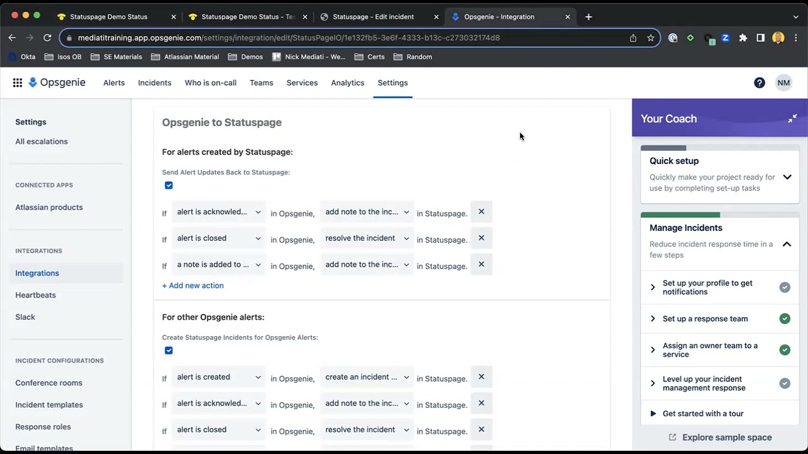Screen dimensions: 808x454
Task: Switch to Statuspage - Edit incident browser tab
Action: click(373, 17)
